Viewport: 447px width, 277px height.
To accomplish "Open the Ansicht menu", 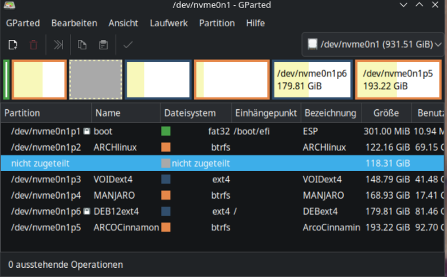I will point(123,23).
